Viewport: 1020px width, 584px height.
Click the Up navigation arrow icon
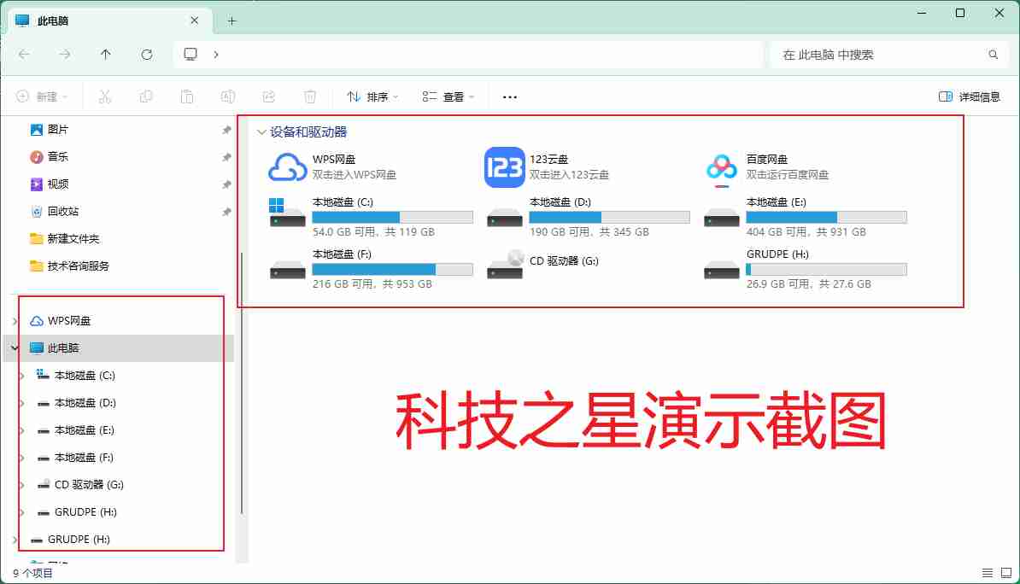tap(105, 54)
